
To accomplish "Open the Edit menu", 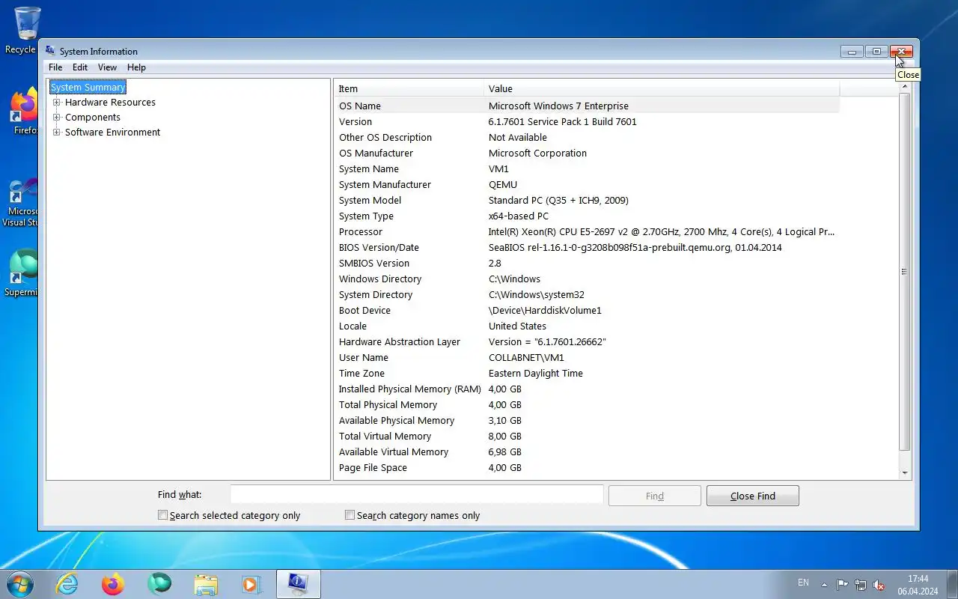I will [x=80, y=67].
